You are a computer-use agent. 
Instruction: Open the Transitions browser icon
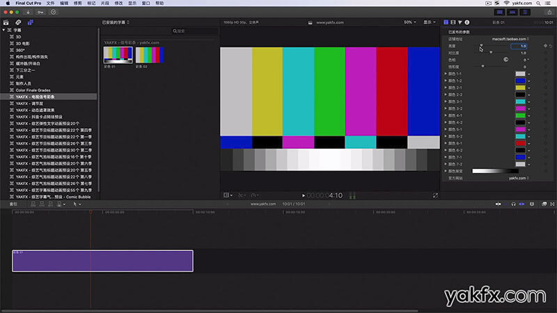click(552, 204)
